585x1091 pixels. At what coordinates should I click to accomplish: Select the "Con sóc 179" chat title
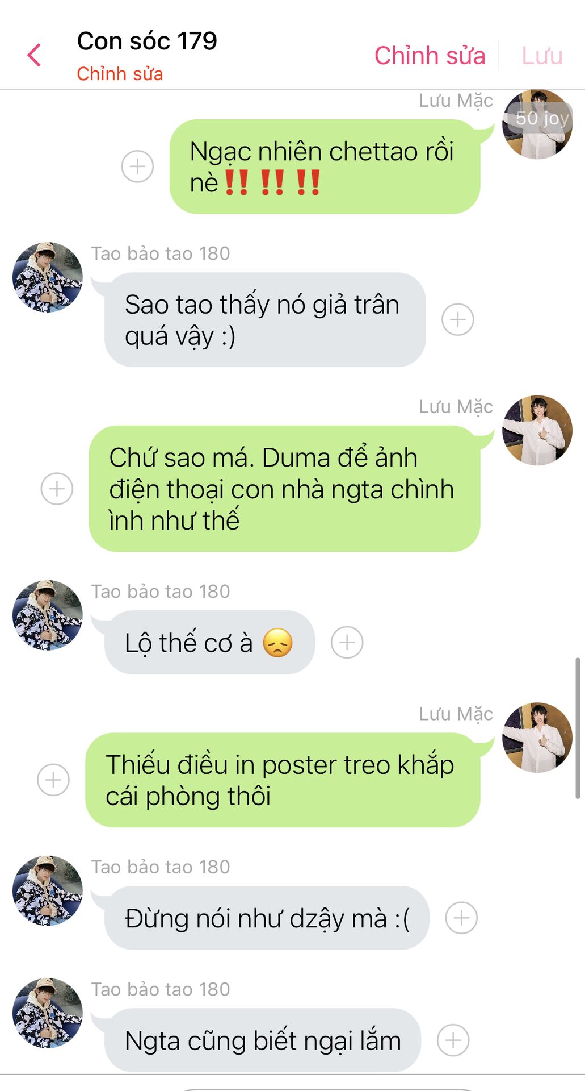147,41
